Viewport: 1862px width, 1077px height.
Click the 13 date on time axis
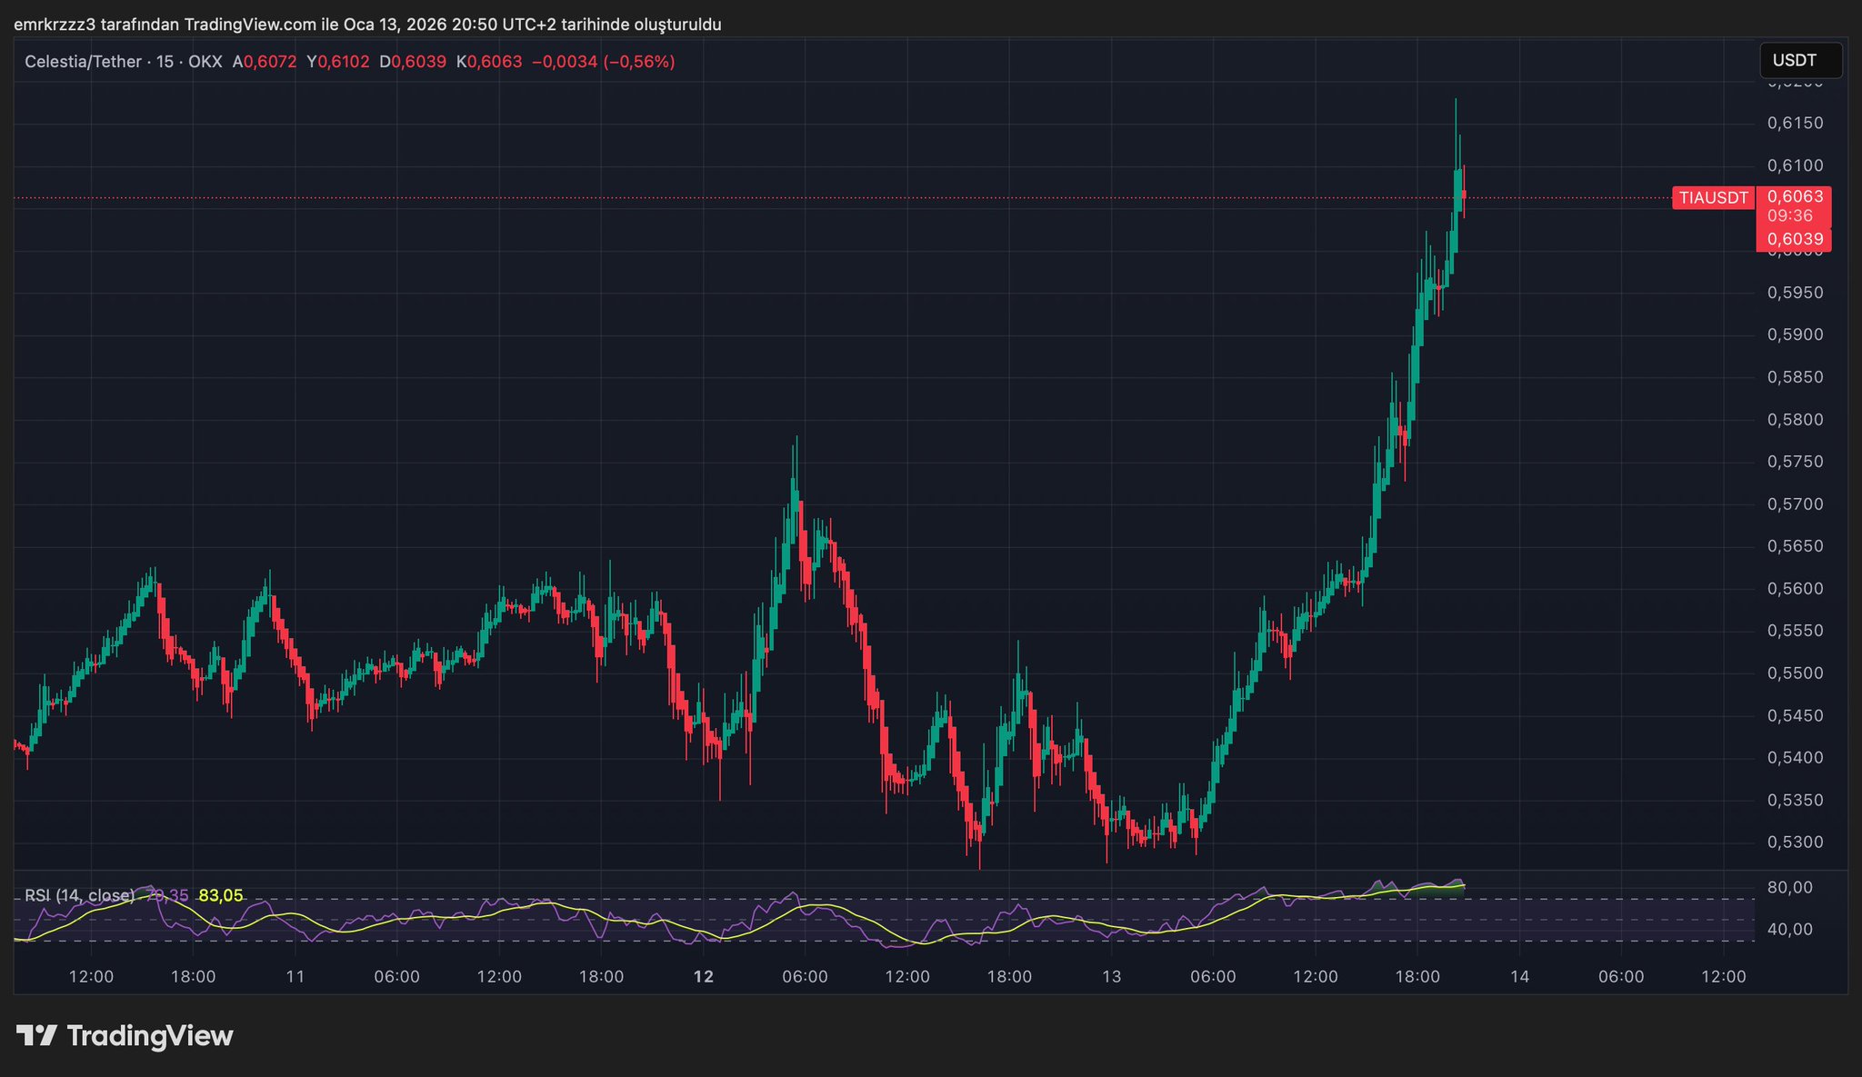coord(1111,977)
